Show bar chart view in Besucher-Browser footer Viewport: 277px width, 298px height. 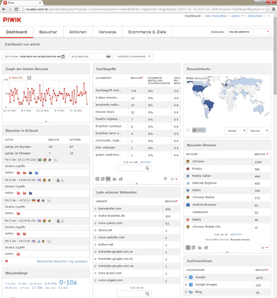click(x=199, y=247)
